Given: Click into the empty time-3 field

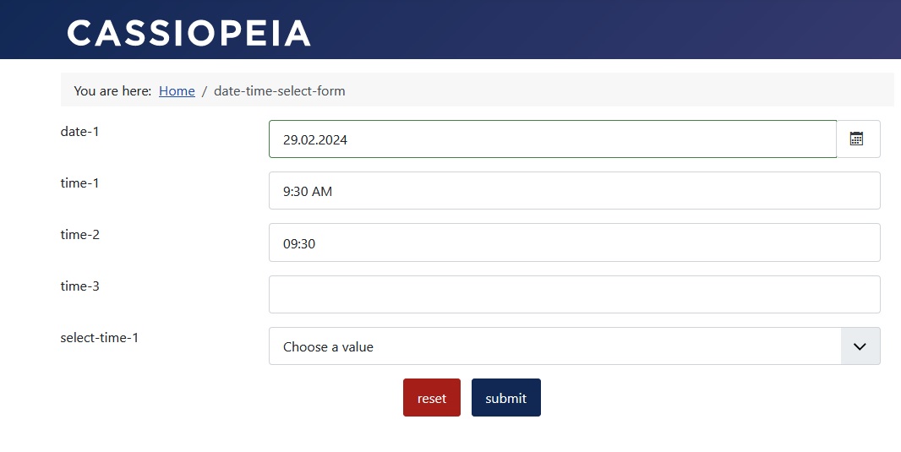Looking at the screenshot, I should click(x=574, y=294).
